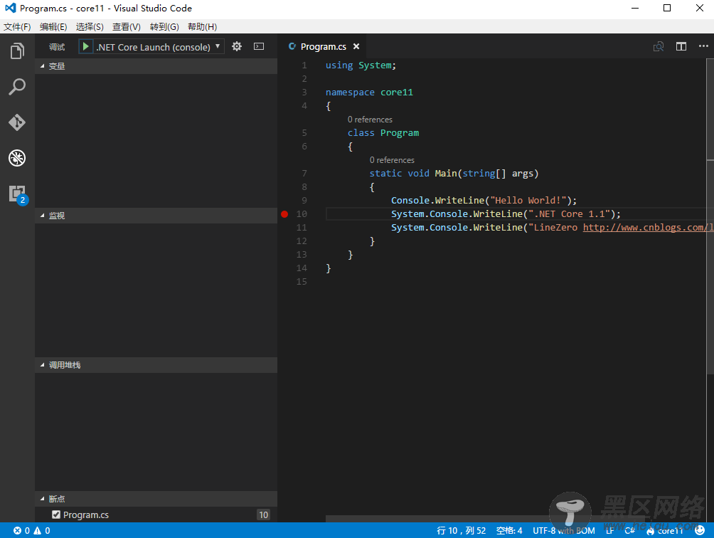The height and width of the screenshot is (538, 714).
Task: Click the word Main in line 7
Action: (446, 174)
